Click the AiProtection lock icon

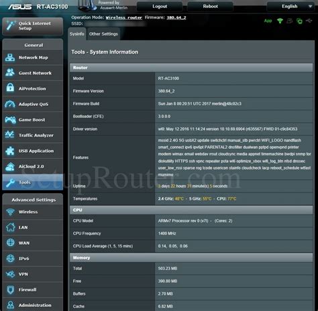pyautogui.click(x=10, y=88)
